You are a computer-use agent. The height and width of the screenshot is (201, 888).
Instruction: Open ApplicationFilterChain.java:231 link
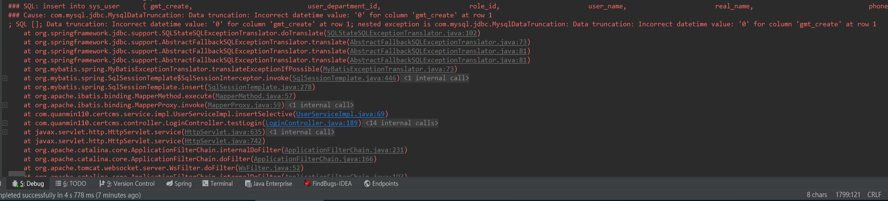(x=344, y=150)
